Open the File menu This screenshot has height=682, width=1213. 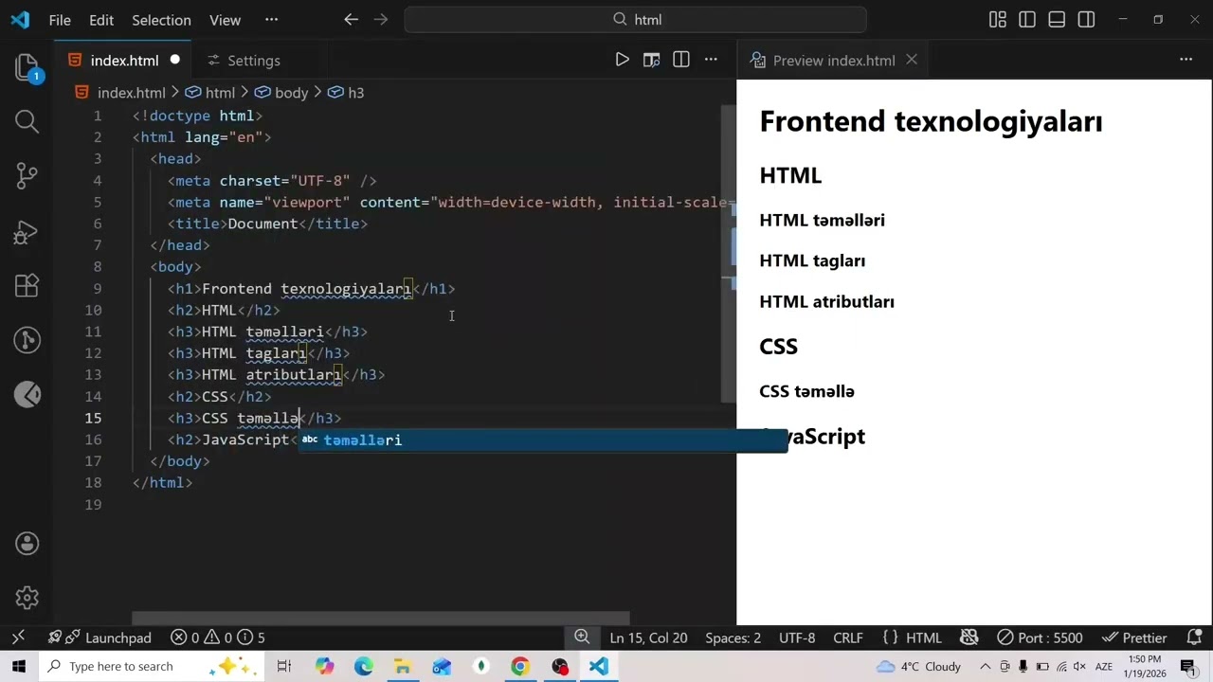60,19
